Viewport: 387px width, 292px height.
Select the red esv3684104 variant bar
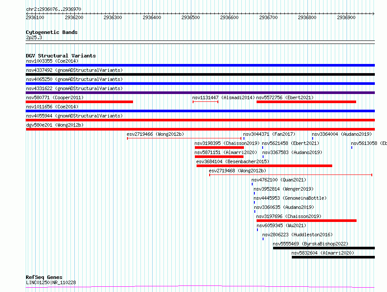coord(264,166)
